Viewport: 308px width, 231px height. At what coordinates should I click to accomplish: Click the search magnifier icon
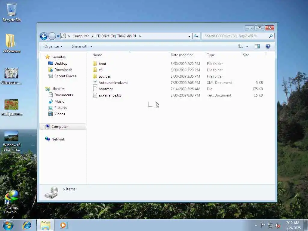tap(271, 36)
